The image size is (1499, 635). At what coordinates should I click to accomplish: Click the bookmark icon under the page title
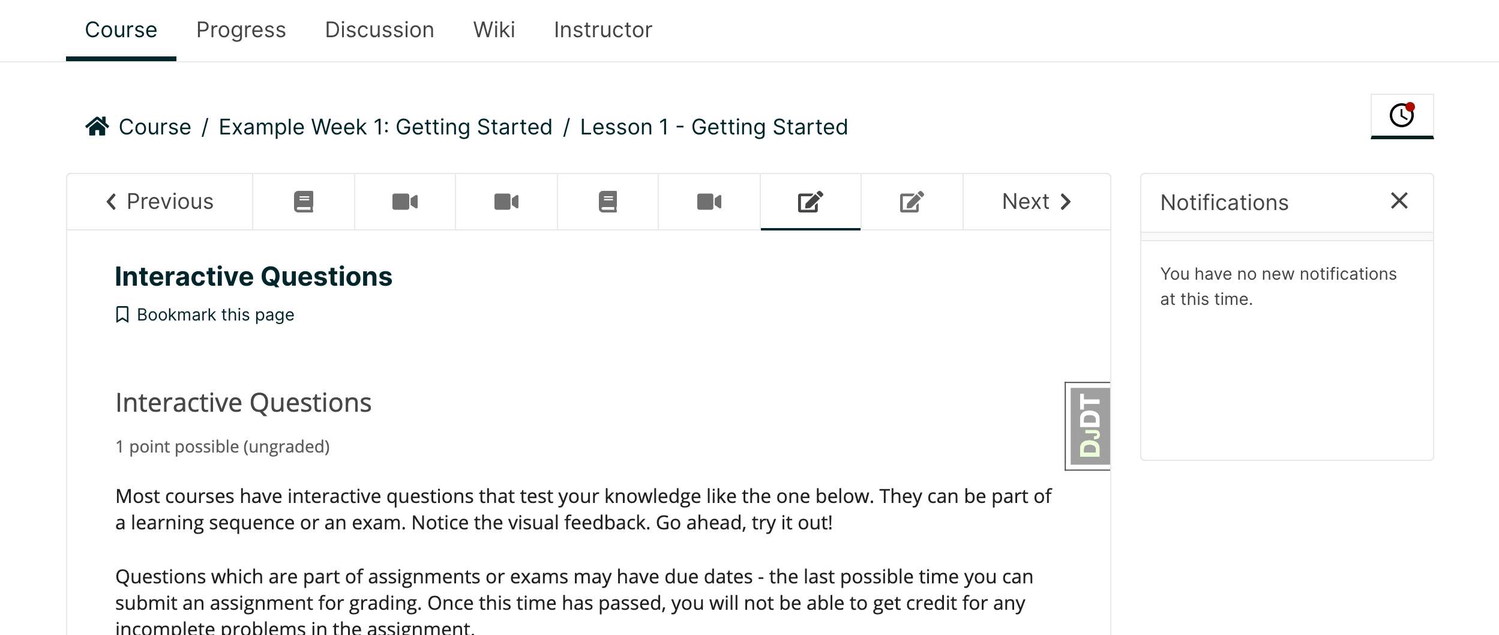122,314
